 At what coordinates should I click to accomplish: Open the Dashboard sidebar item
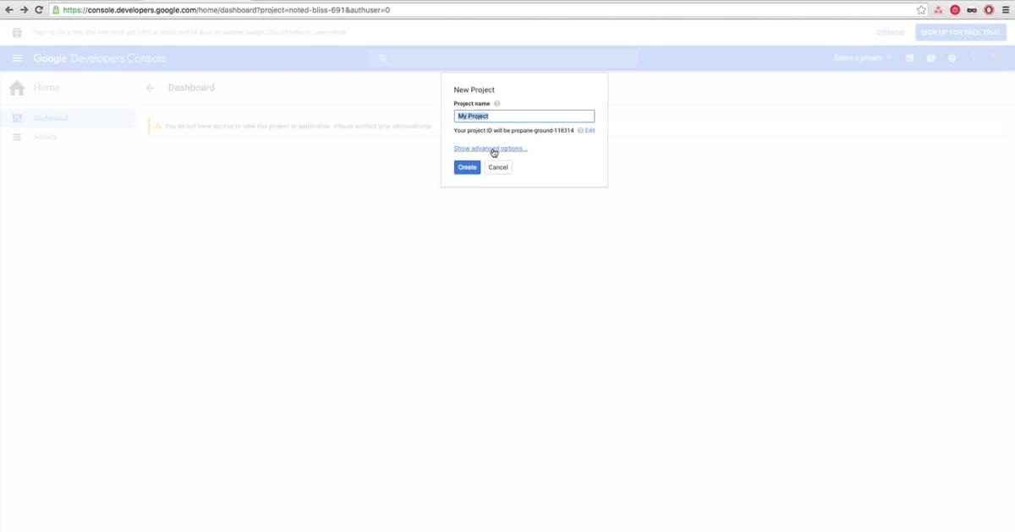click(51, 118)
